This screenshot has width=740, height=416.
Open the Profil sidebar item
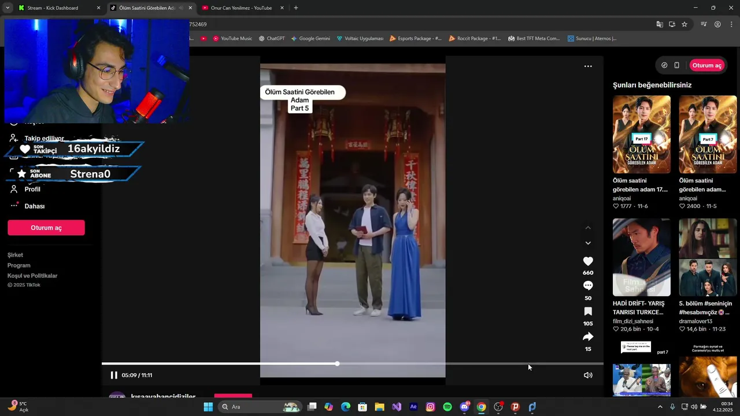tap(32, 190)
